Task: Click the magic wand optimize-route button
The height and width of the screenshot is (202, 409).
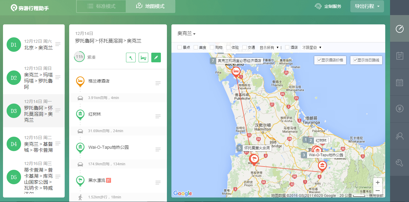Action: tap(131, 57)
